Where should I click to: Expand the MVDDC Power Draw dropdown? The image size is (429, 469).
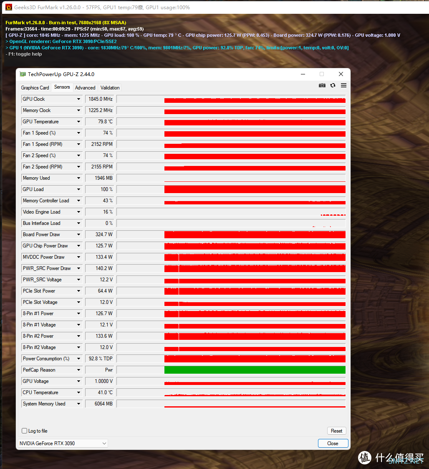(78, 257)
